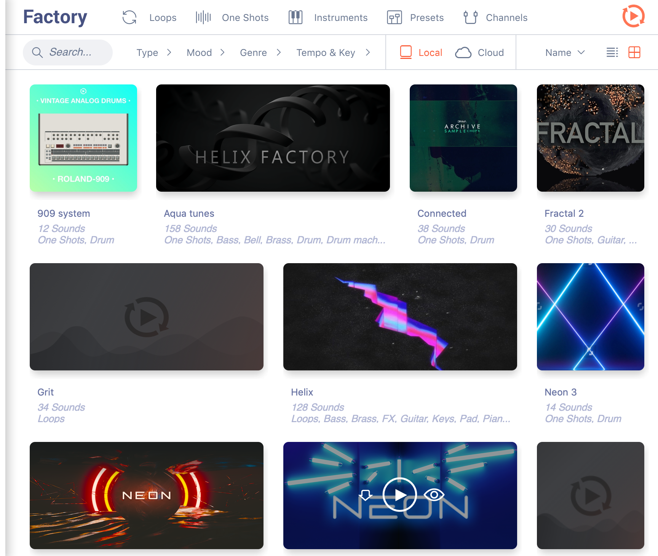Open Channels via the cable plug icon
Screen dimensions: 658x556
[x=471, y=17]
